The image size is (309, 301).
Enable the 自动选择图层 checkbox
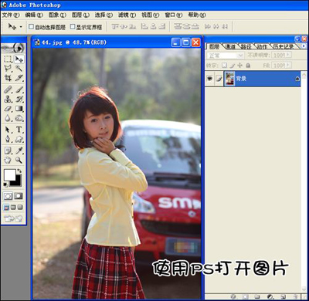pyautogui.click(x=31, y=26)
